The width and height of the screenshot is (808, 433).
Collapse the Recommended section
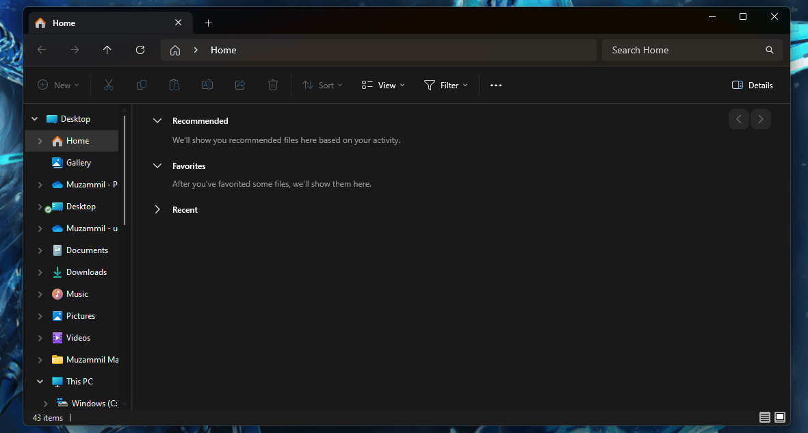coord(157,120)
